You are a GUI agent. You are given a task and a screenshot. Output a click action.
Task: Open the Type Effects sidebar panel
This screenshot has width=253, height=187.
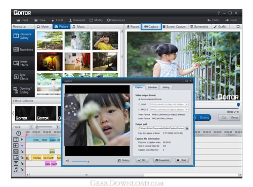tap(23, 77)
